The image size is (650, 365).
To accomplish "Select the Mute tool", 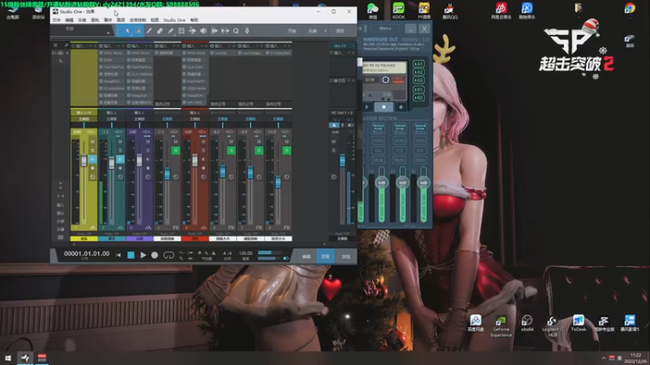I will pos(181,31).
